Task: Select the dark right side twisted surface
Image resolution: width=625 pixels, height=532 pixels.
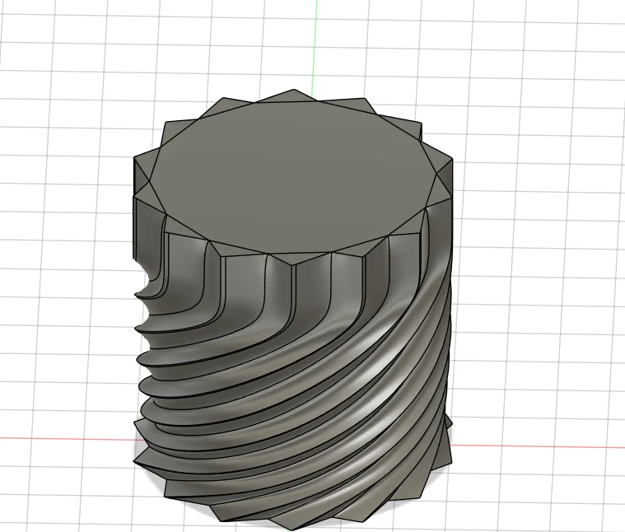Action: coord(442,359)
